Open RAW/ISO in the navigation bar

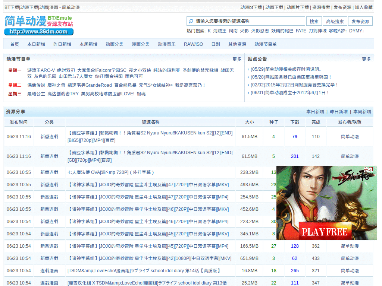[194, 44]
